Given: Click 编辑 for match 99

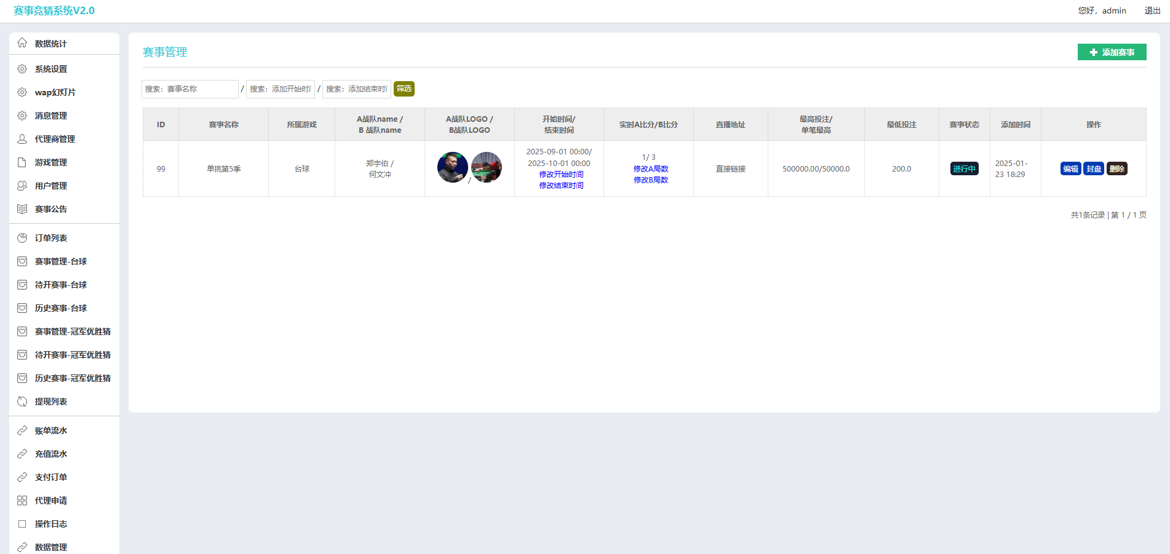Looking at the screenshot, I should [1070, 169].
